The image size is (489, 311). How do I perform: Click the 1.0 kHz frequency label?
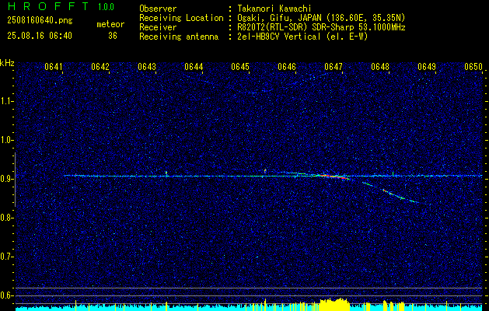(6, 140)
